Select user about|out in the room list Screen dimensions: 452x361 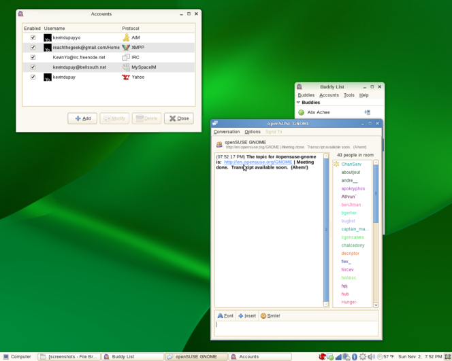[x=351, y=172]
